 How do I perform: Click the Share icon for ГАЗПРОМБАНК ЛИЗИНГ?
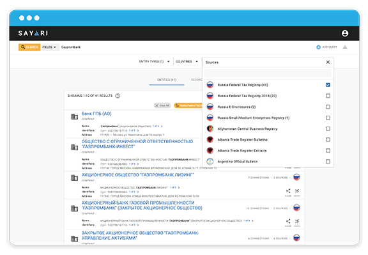288,192
